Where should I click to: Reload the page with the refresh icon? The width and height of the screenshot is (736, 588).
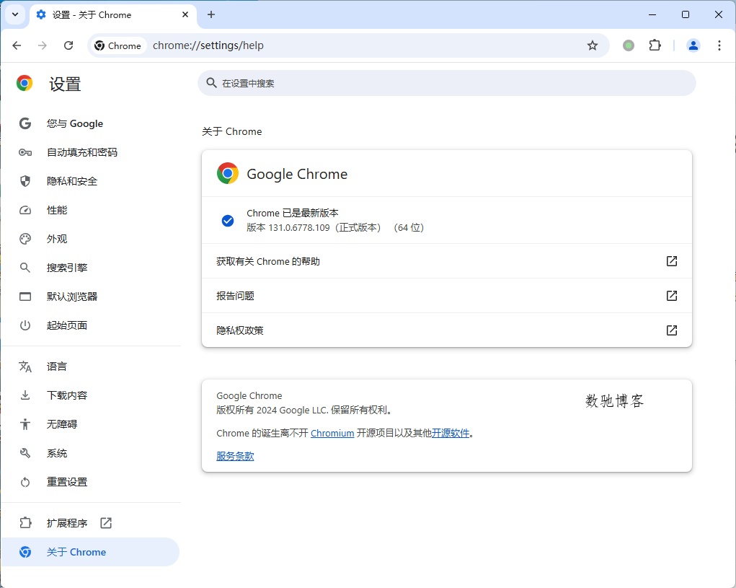(x=68, y=45)
